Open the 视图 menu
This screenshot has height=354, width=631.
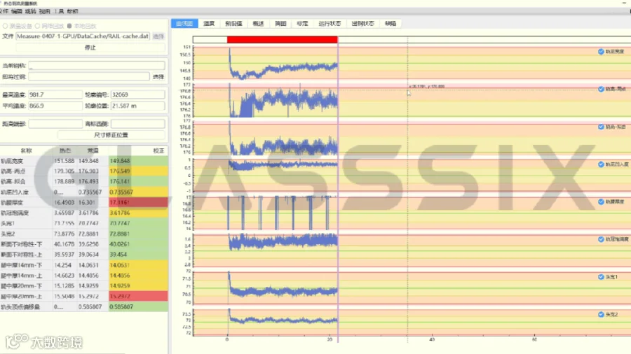(x=45, y=11)
